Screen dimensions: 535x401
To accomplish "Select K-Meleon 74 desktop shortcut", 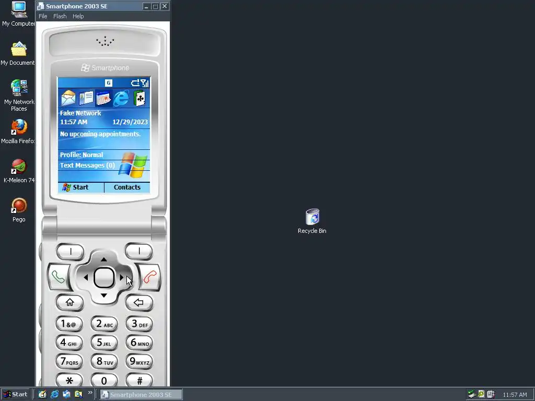I will [x=19, y=171].
